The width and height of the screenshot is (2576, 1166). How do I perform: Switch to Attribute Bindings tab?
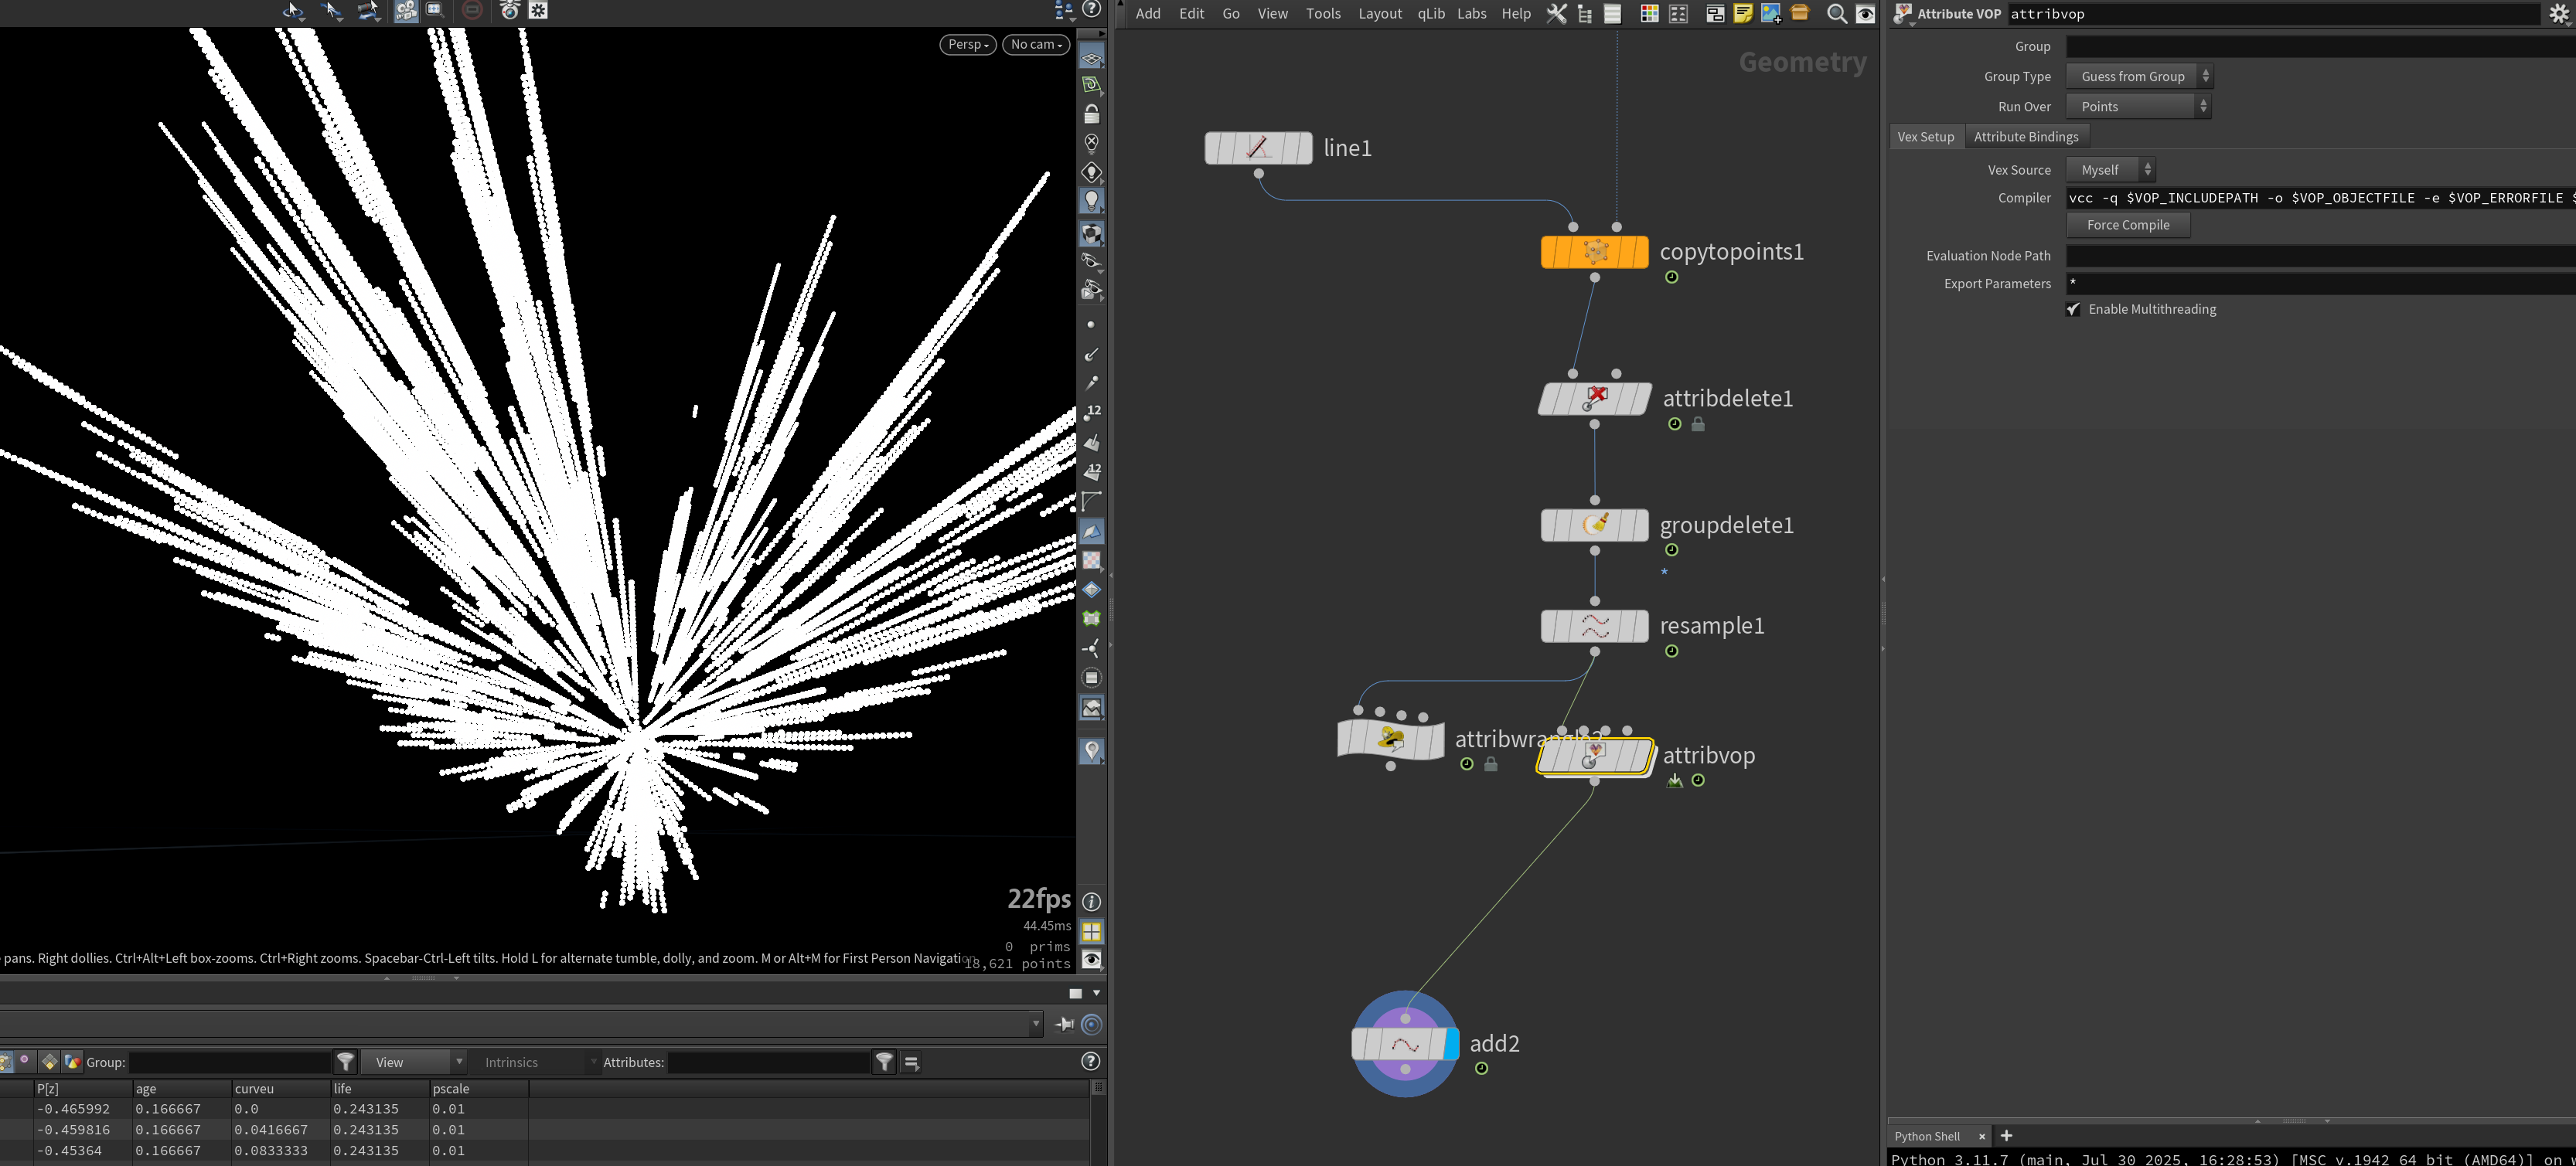point(2025,137)
